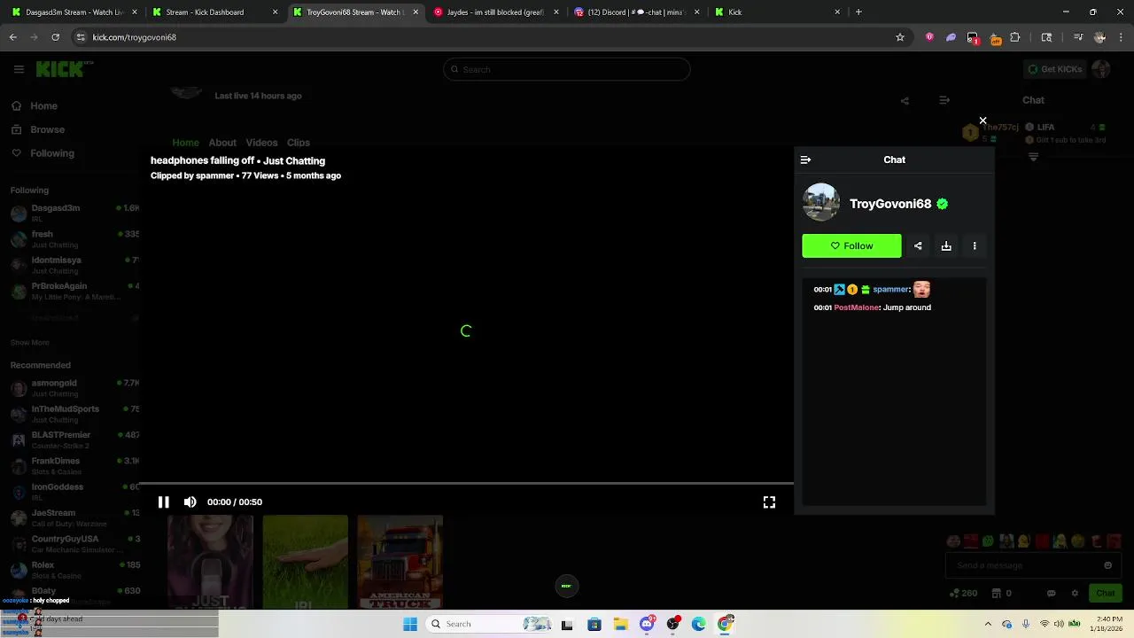Pause the clip playback
Image resolution: width=1134 pixels, height=638 pixels.
[x=164, y=502]
